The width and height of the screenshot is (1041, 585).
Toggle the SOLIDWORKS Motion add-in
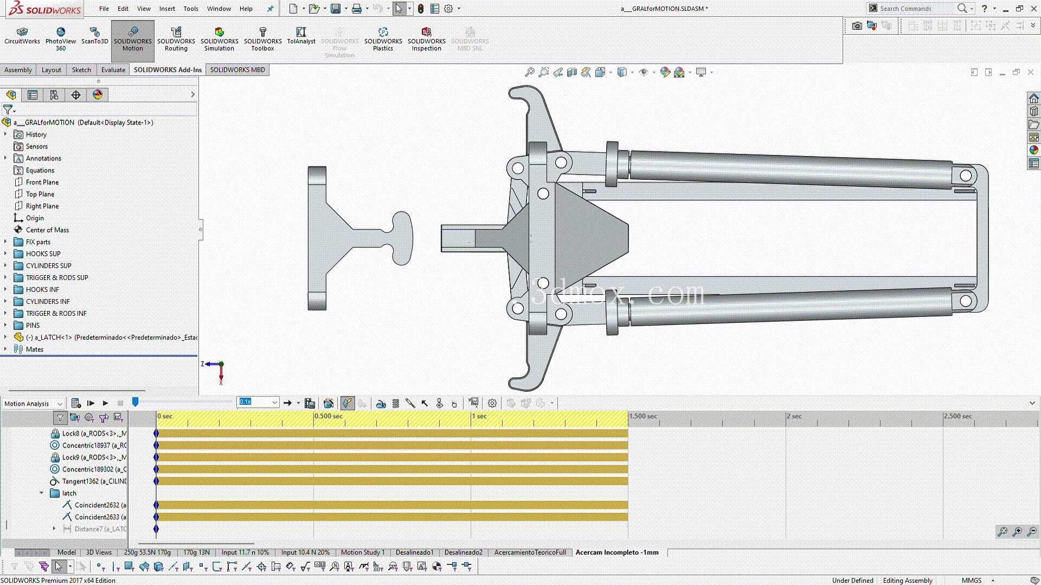point(133,39)
